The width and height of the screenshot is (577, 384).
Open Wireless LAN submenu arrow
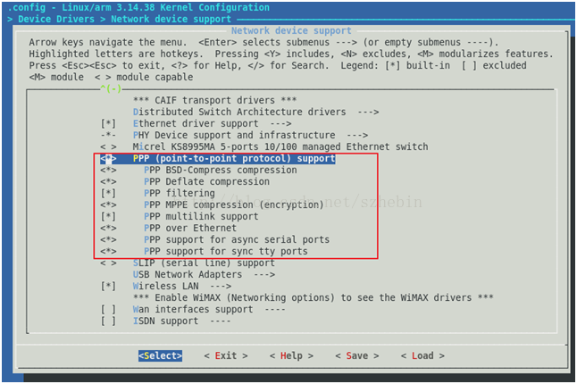(x=221, y=286)
